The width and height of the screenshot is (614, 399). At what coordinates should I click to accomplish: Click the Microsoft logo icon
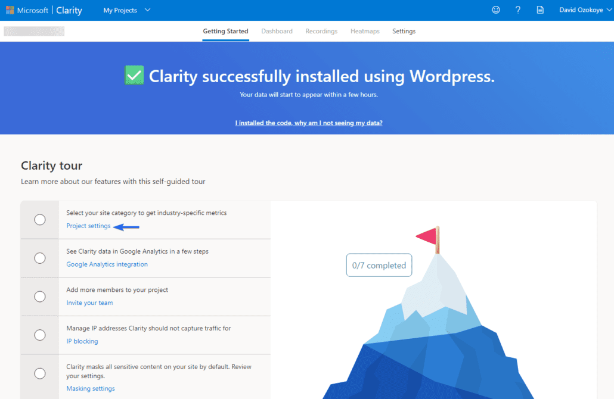(x=10, y=10)
